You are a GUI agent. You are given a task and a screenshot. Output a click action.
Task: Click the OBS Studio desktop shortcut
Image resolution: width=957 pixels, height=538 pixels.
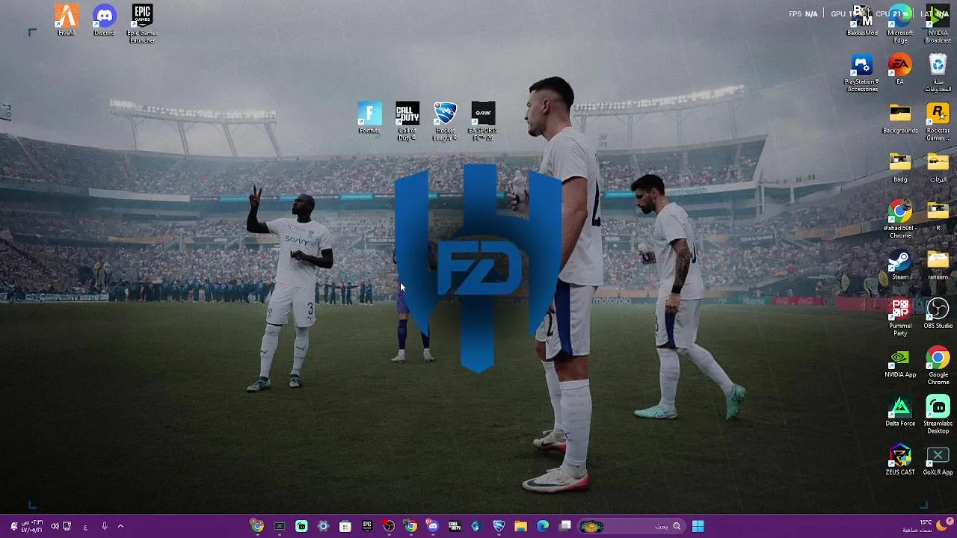point(938,313)
